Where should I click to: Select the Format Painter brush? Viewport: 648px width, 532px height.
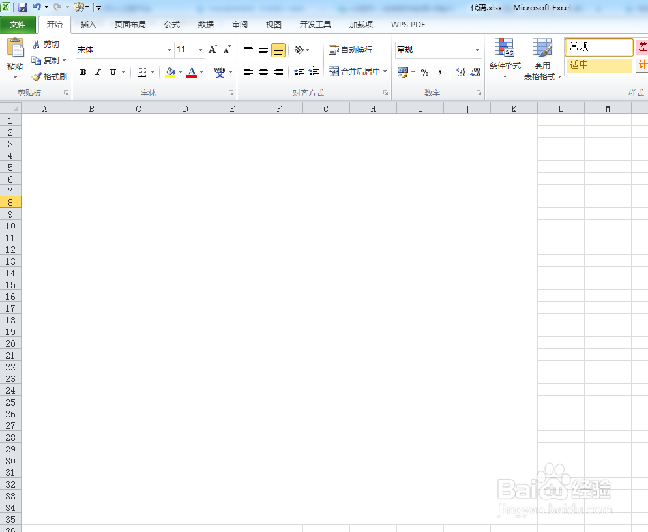(37, 77)
